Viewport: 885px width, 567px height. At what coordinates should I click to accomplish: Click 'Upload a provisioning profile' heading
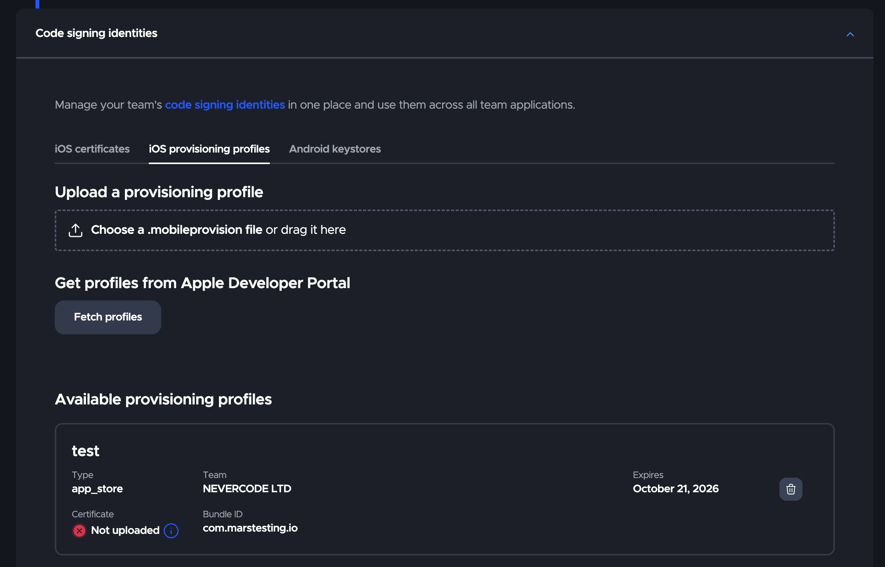pos(159,192)
